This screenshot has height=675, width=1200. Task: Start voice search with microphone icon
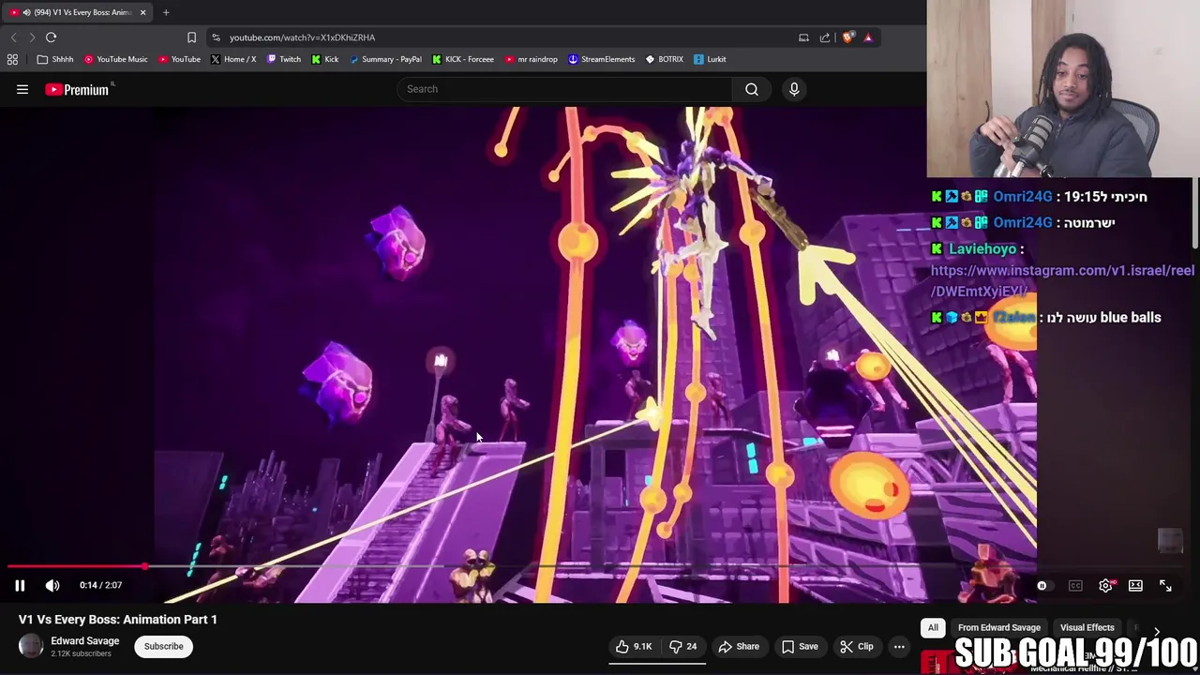pyautogui.click(x=794, y=89)
